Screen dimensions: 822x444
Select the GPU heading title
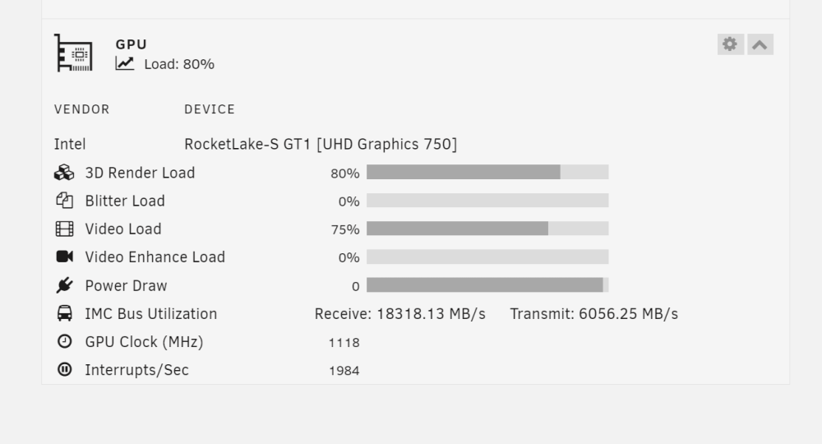[131, 44]
